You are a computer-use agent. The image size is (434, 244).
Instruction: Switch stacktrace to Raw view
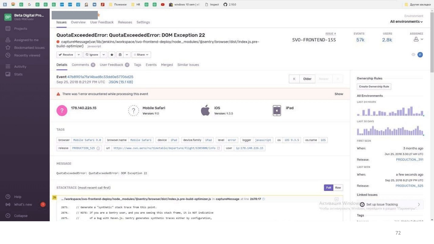(x=338, y=188)
